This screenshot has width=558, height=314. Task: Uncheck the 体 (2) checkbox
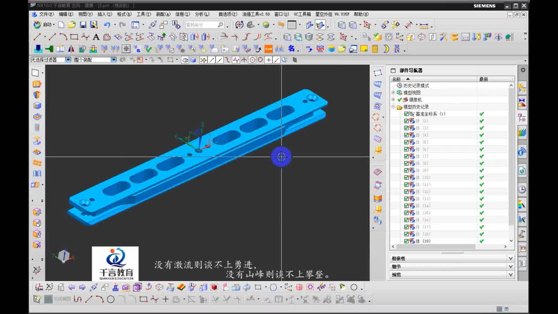406,121
